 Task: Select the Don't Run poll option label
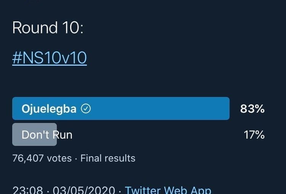coord(47,134)
